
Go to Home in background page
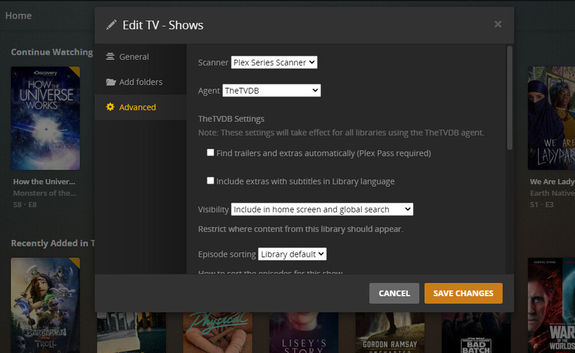pyautogui.click(x=18, y=16)
